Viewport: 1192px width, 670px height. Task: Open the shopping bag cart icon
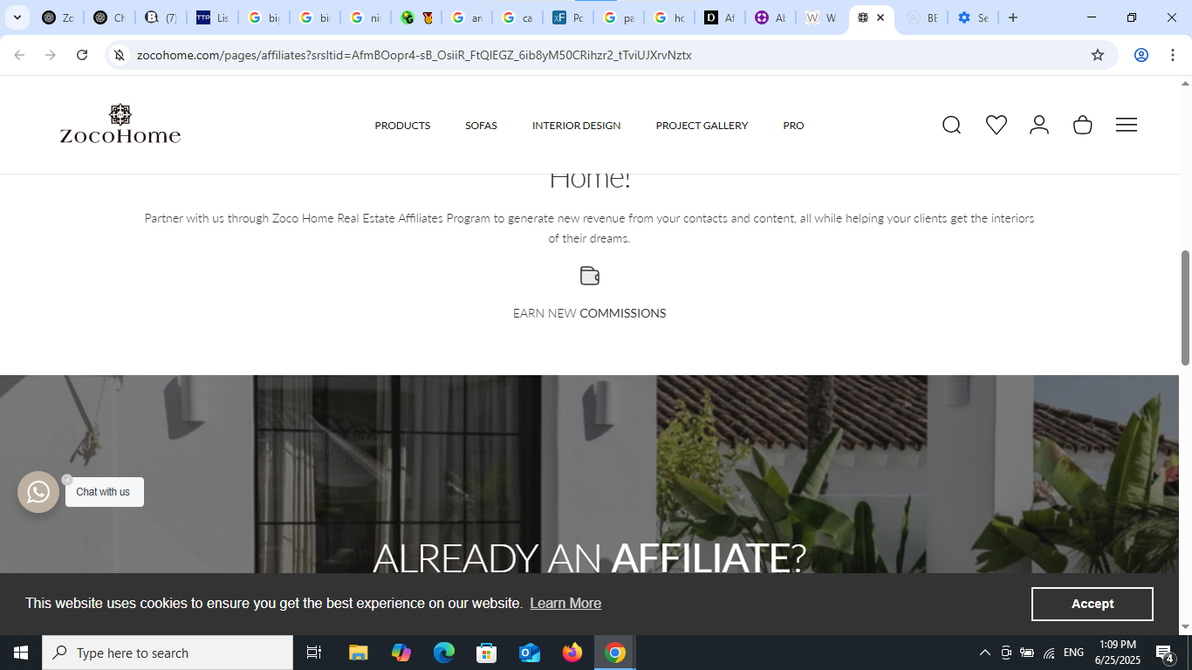[x=1082, y=125]
